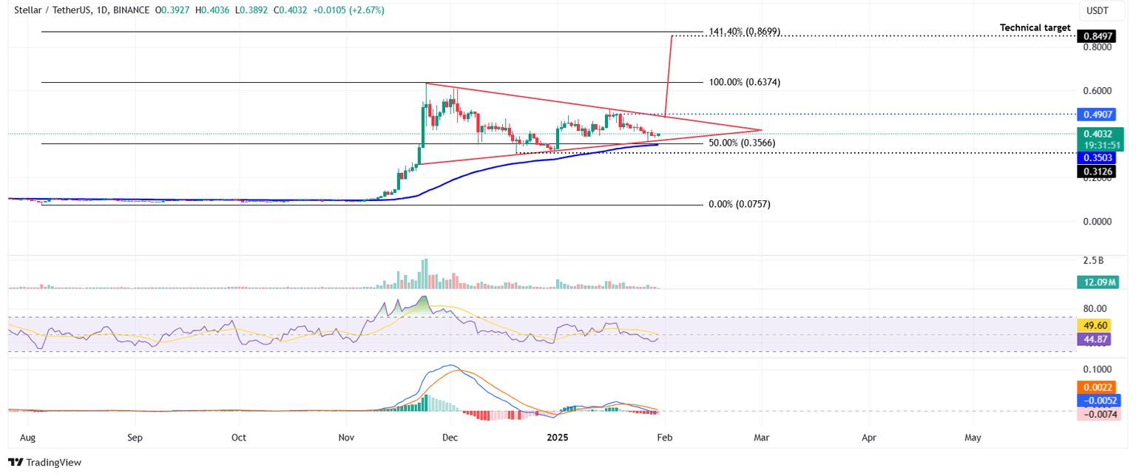Image resolution: width=1136 pixels, height=476 pixels.
Task: Click the Feb month label on time axis
Action: (664, 438)
